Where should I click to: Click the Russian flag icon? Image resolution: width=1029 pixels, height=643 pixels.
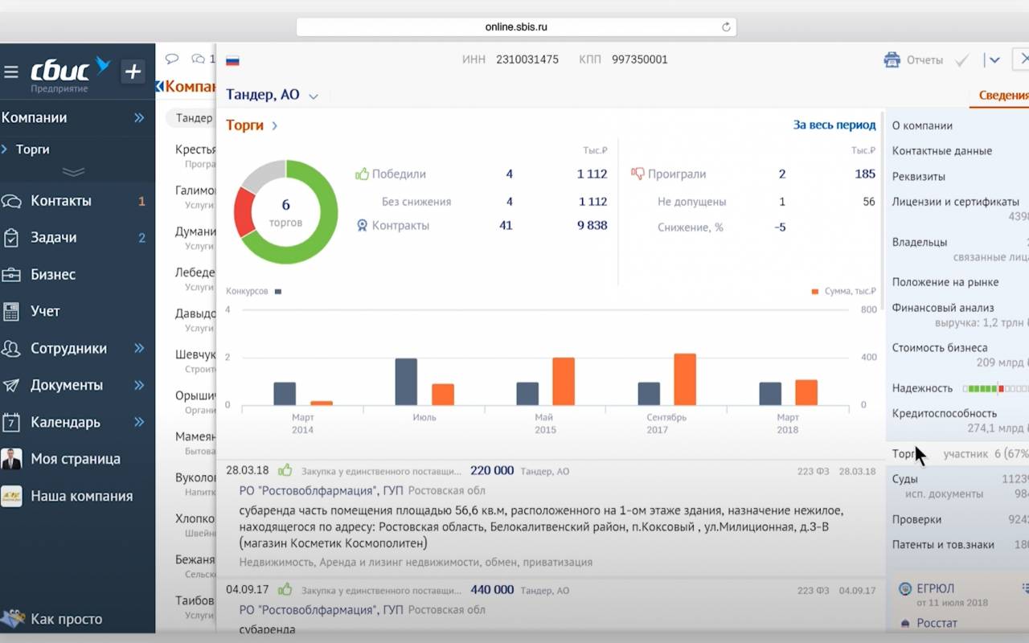[x=233, y=60]
